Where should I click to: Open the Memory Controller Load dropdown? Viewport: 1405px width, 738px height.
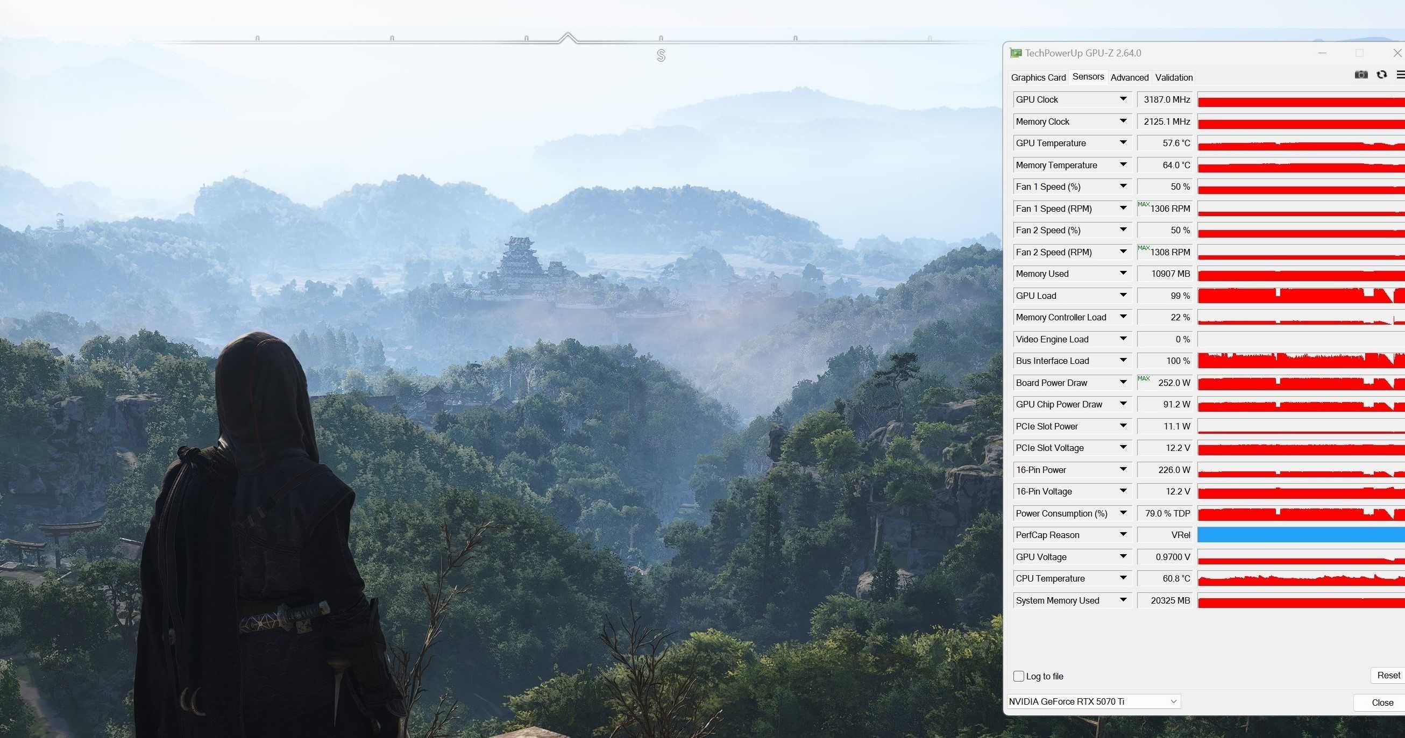click(1123, 317)
